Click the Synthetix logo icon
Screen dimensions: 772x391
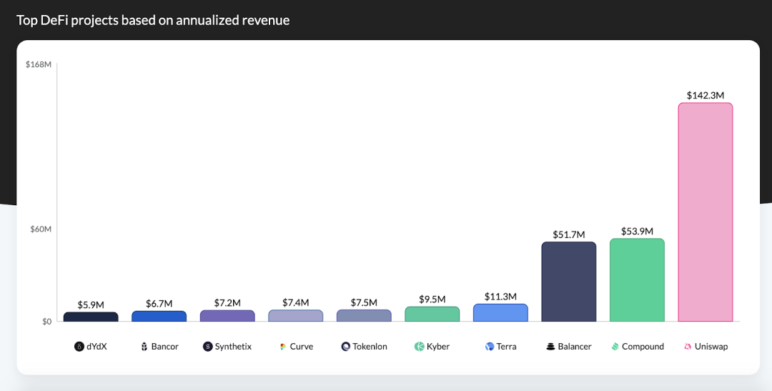coord(208,347)
